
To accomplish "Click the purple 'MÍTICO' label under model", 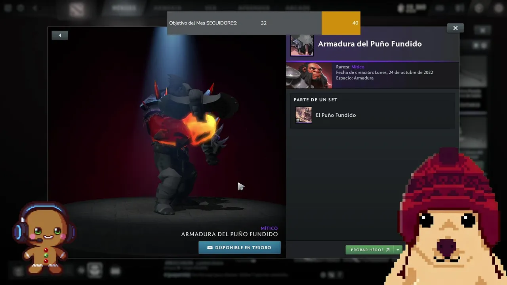I will (269, 228).
